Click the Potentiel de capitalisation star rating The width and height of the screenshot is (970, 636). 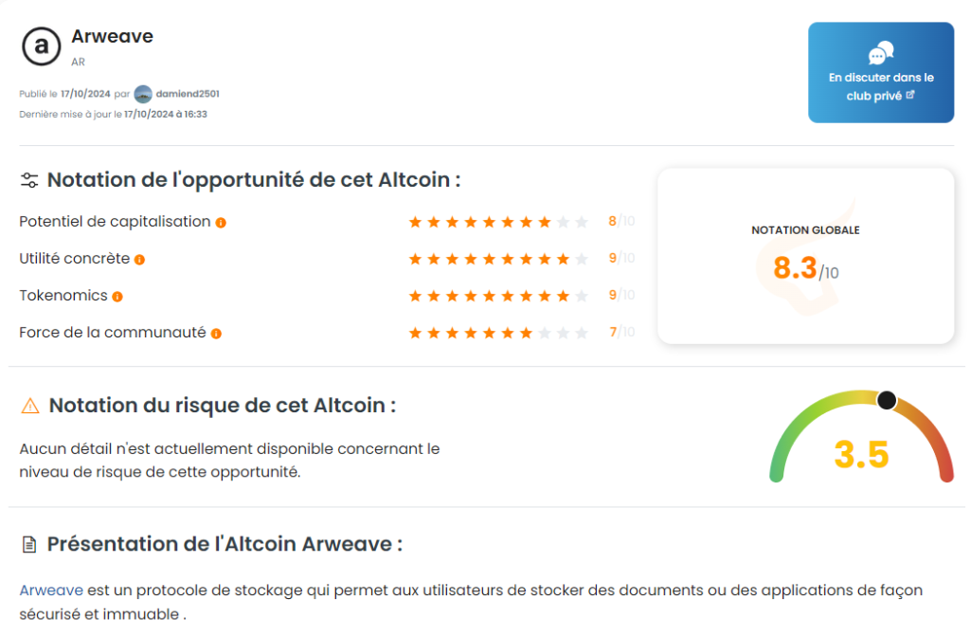click(x=498, y=222)
